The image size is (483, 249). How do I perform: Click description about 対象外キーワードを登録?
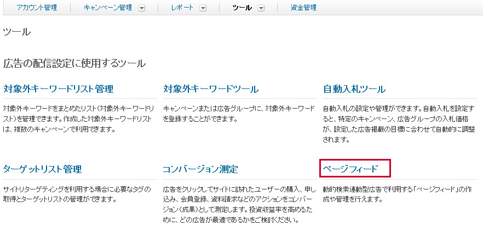click(x=239, y=114)
